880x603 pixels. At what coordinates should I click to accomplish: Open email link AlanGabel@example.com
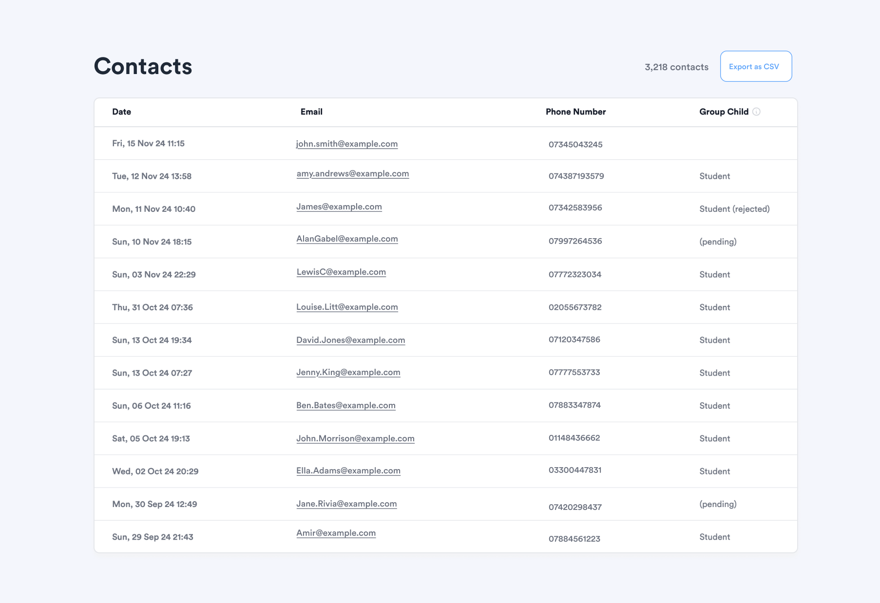point(347,239)
